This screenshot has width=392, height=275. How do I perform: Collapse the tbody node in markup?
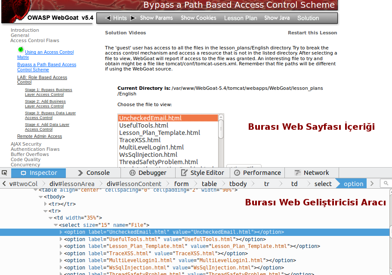(x=41, y=197)
